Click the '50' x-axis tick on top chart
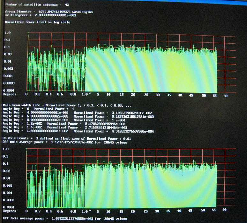247x223 pixels. coord(204,96)
